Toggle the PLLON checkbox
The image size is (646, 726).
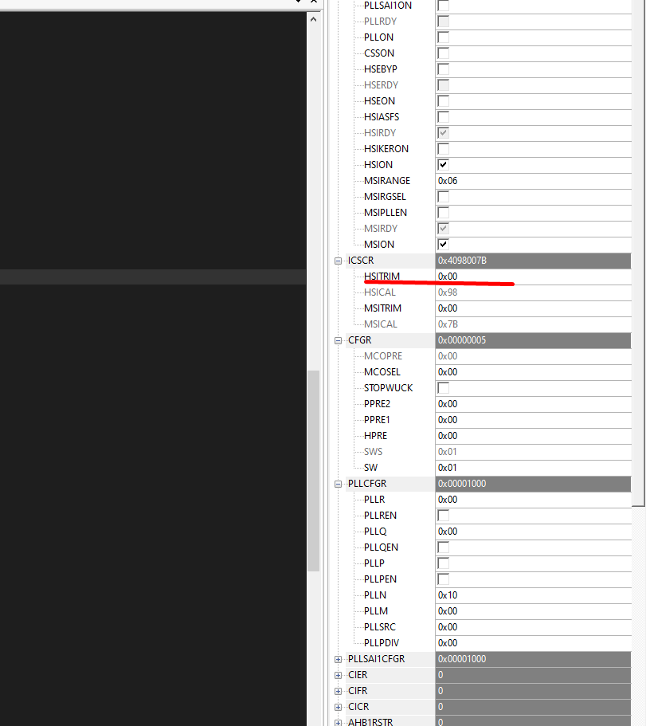444,37
